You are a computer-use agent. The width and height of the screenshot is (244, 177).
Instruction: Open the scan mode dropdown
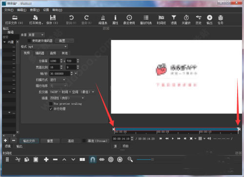58,80
